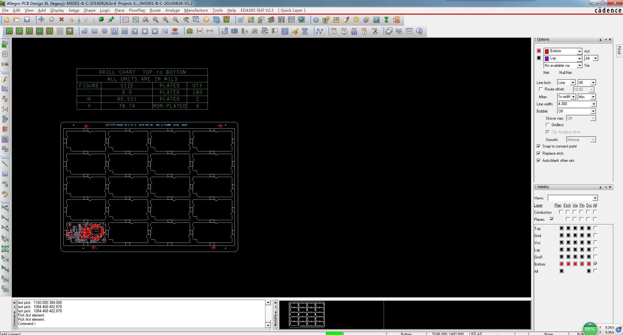Click the camera snapshot icon
Screen dimensions: 623x335
[x=255, y=31]
